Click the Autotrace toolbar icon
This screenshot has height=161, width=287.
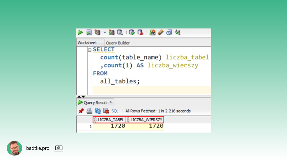point(112,32)
